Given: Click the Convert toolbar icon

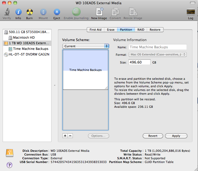Looking at the screenshot, I should click(x=115, y=12).
